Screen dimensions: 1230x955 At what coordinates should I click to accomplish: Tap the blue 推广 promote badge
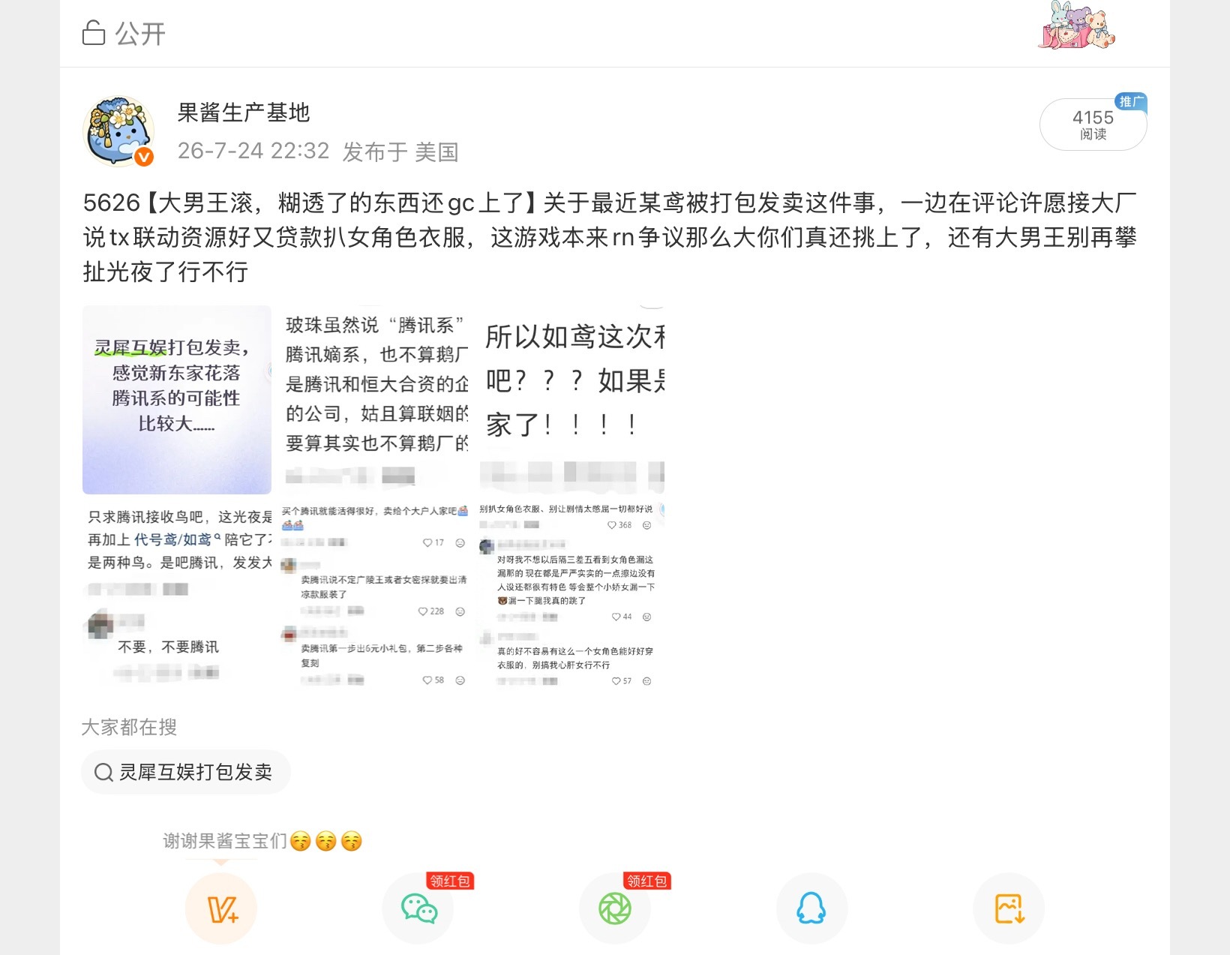pos(1131,102)
